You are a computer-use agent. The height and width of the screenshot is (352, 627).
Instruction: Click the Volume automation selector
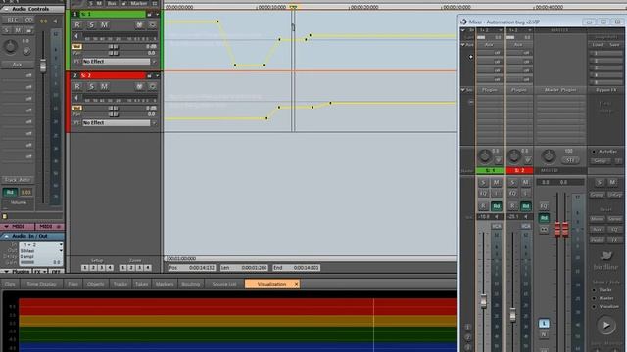(x=18, y=203)
